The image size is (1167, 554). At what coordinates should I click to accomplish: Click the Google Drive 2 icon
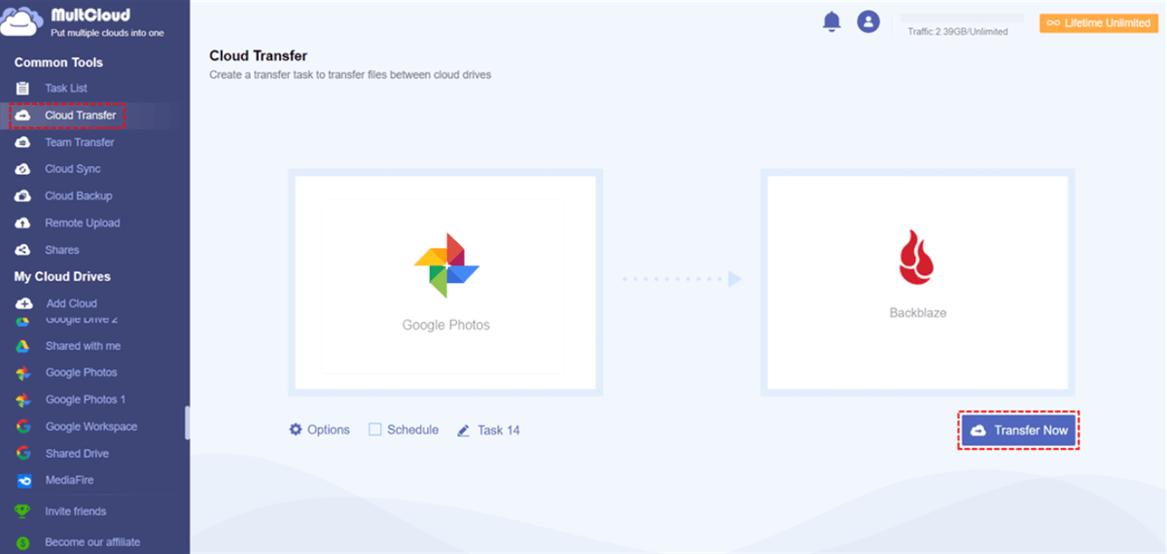24,321
